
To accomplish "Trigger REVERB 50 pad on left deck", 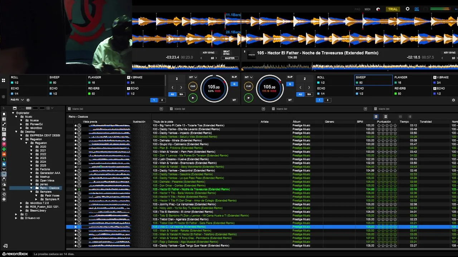I will [106, 91].
